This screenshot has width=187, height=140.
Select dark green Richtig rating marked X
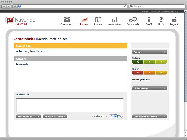(x=138, y=62)
